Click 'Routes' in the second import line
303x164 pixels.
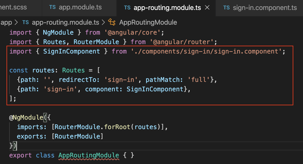coord(54,42)
